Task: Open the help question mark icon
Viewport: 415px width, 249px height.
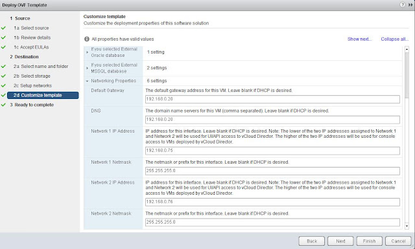Action: tap(402, 5)
